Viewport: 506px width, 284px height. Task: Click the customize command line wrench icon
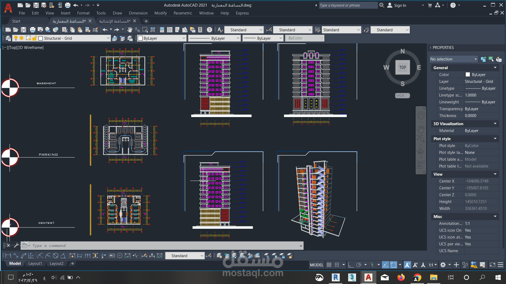16,245
